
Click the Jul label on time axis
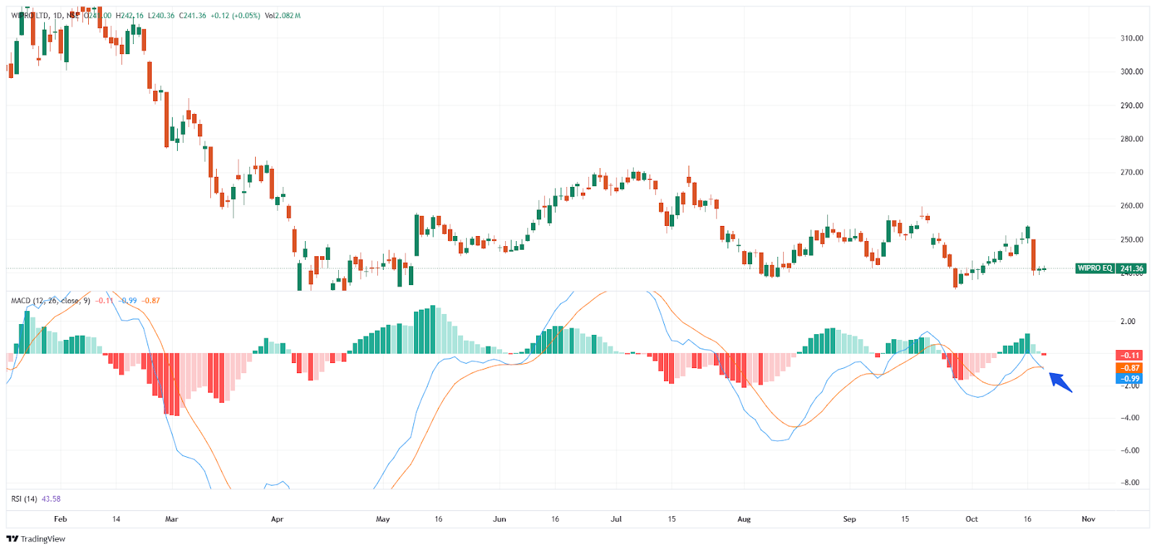click(616, 519)
